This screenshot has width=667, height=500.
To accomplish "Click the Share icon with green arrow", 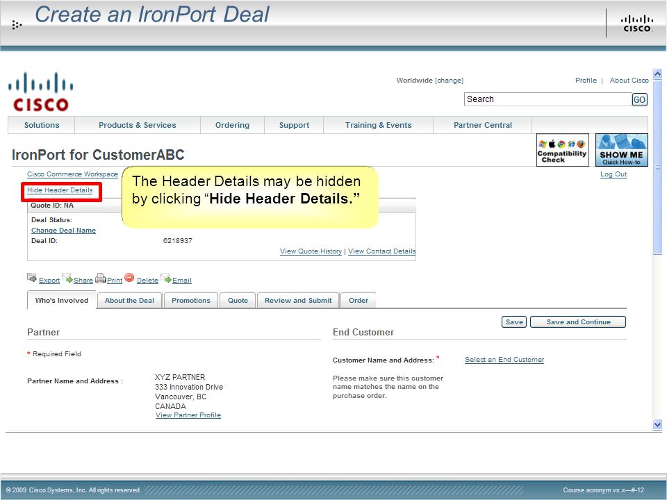I will (x=67, y=278).
